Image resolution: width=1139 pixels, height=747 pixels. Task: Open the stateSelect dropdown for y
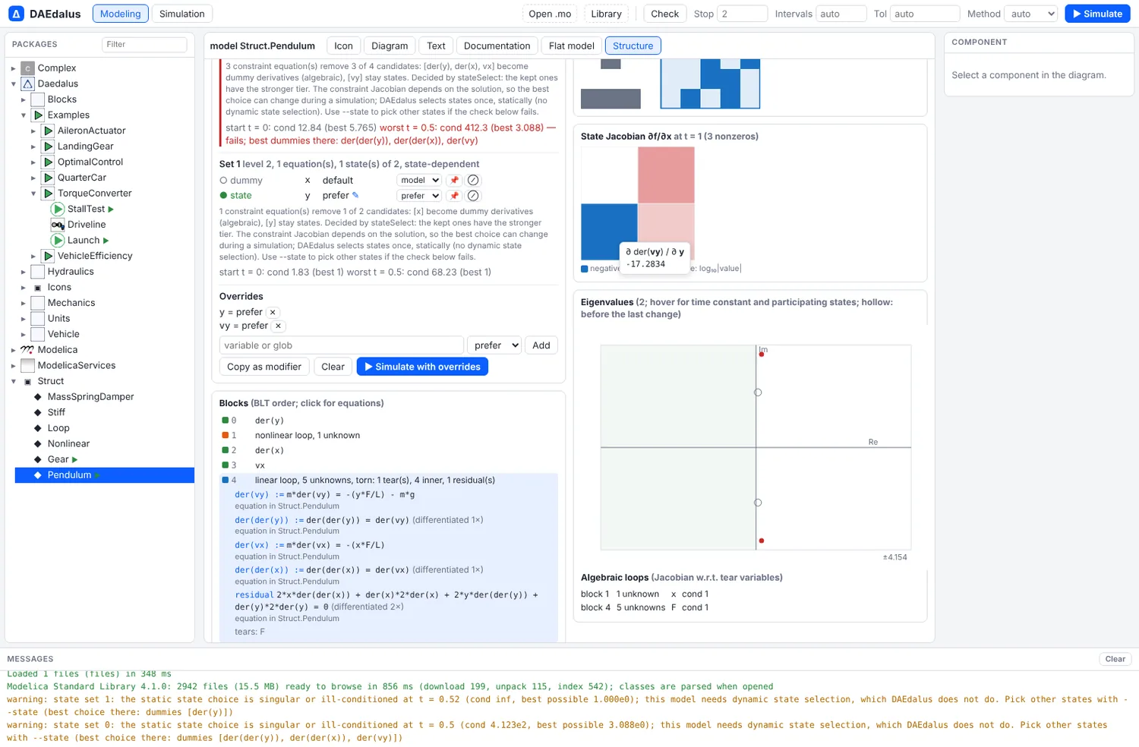click(x=419, y=196)
